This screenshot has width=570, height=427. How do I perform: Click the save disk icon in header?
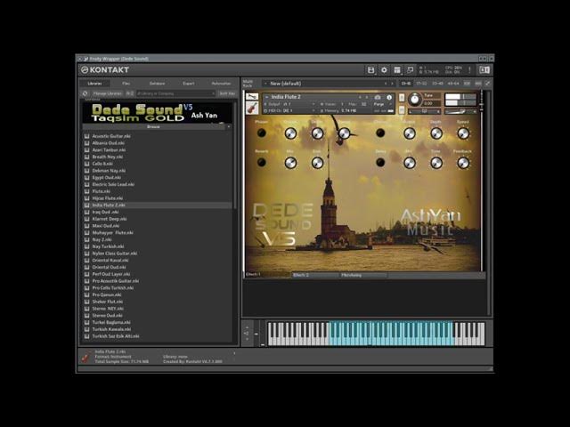coord(371,69)
